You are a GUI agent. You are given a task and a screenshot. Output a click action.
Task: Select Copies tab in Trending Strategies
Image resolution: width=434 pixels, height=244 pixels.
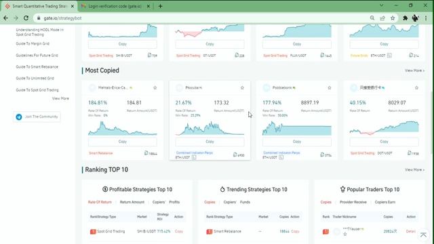[210, 202]
